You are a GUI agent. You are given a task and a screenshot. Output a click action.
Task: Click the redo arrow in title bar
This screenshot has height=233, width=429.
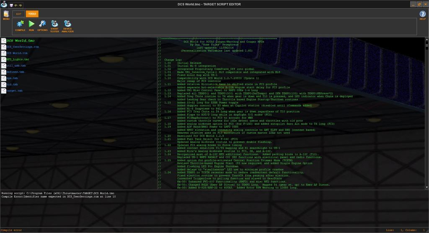click(x=21, y=4)
